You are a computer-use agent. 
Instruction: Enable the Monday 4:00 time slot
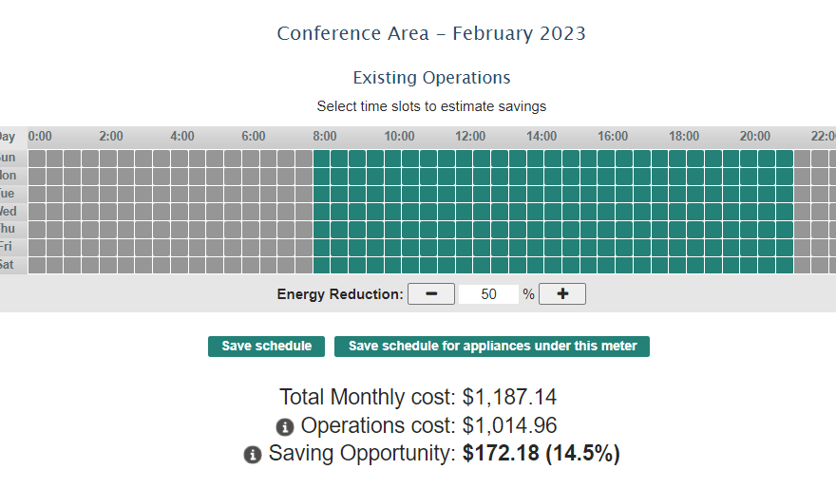point(179,176)
